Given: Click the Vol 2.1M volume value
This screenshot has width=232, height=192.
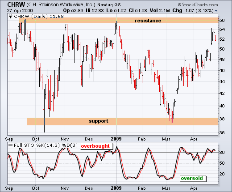Looking at the screenshot, I should point(160,11).
